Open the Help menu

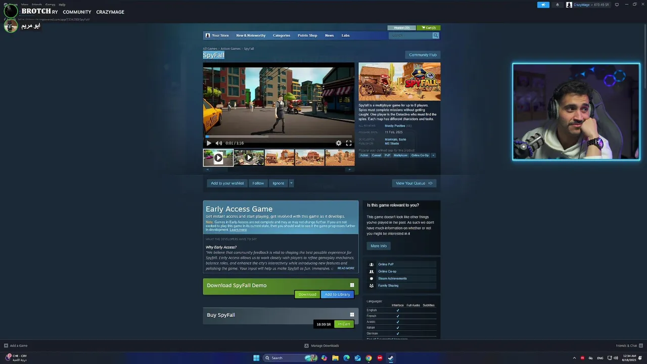[x=62, y=5]
